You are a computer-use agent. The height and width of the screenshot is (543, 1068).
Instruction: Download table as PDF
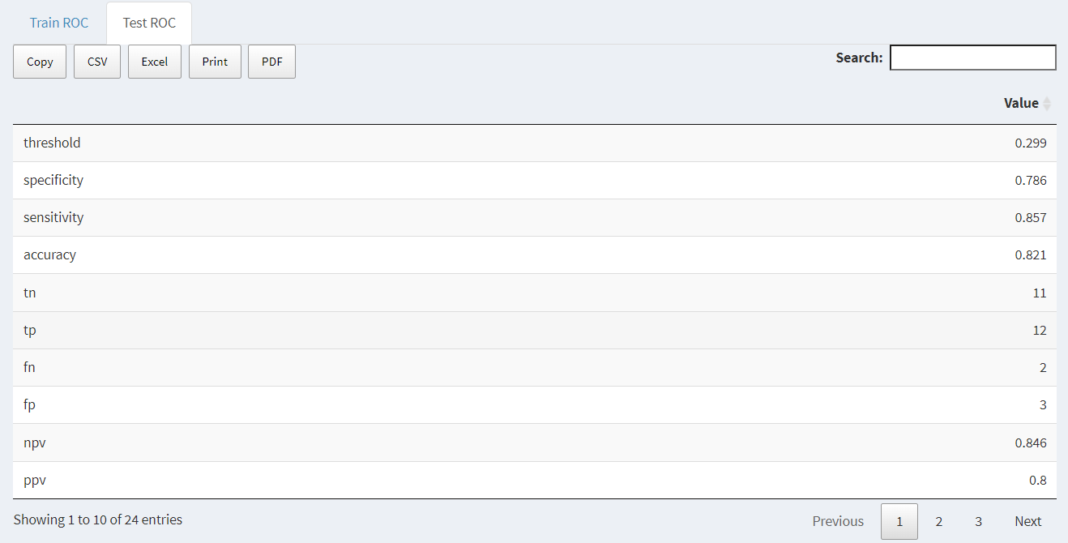click(x=271, y=62)
